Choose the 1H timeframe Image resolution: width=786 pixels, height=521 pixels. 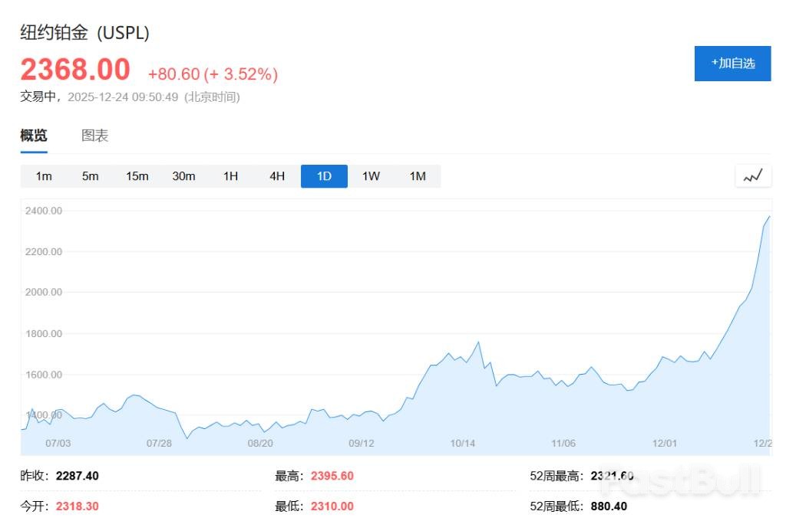[x=230, y=175]
